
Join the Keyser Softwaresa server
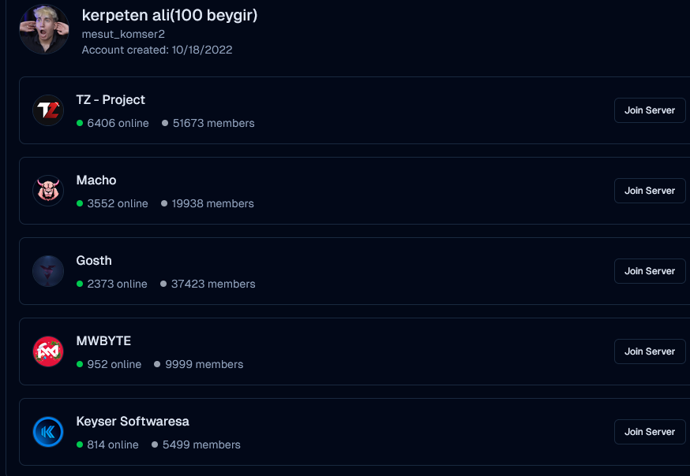tap(650, 432)
